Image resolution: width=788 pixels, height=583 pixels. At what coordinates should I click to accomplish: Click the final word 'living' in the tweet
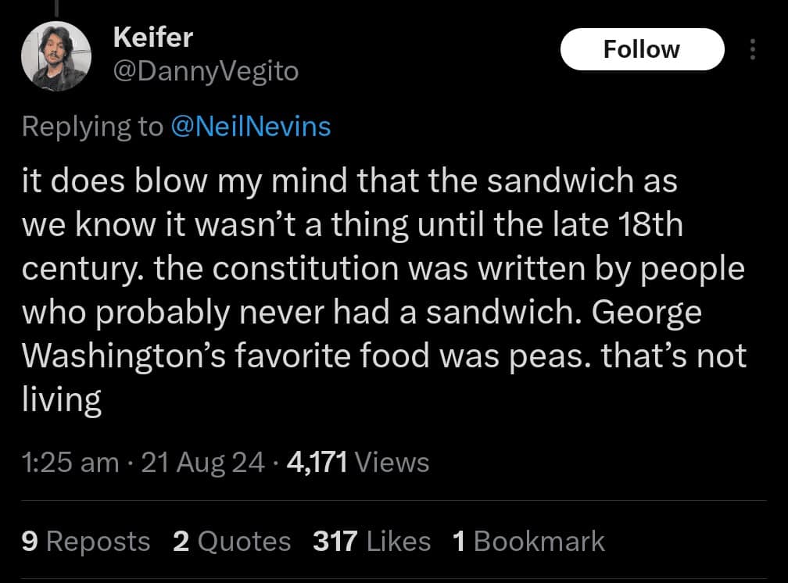click(63, 400)
